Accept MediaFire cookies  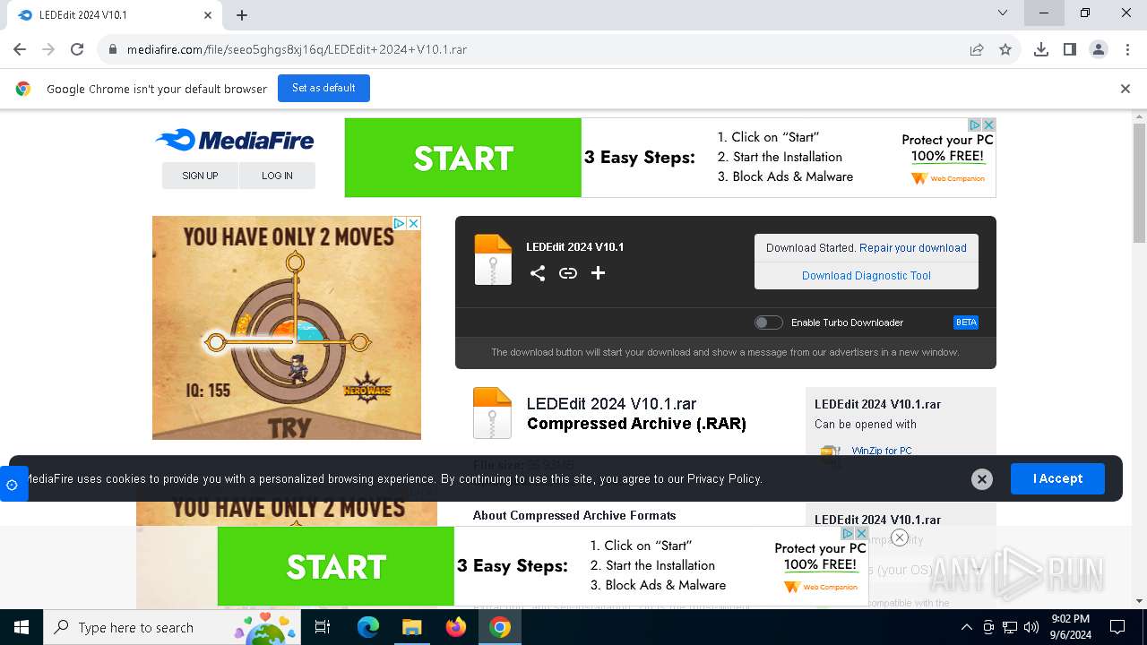point(1057,478)
